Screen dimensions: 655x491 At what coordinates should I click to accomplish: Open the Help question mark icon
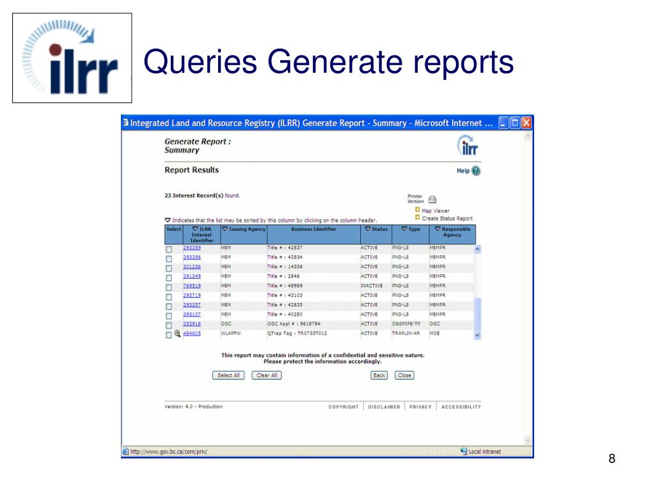(x=476, y=171)
